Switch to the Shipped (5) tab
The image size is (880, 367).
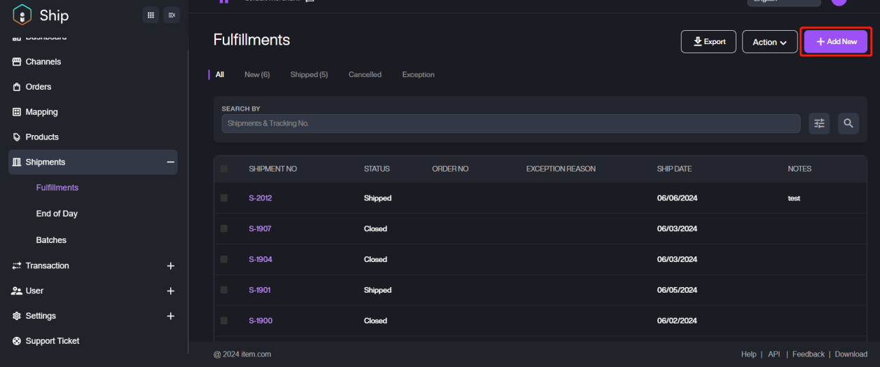[309, 74]
